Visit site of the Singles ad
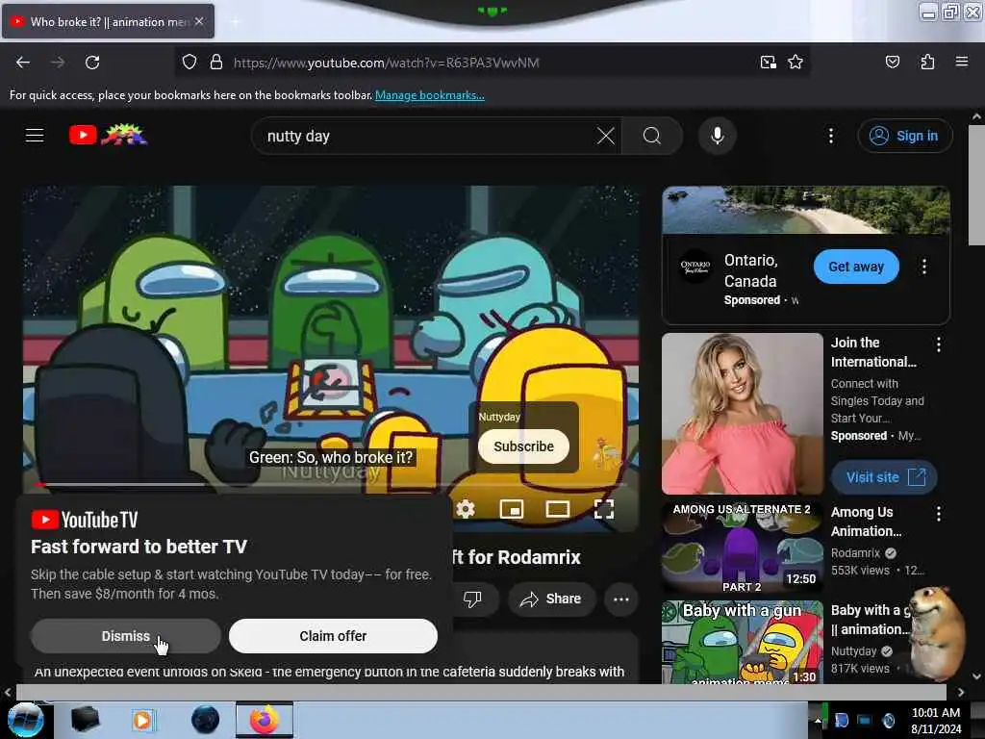The image size is (985, 739). [x=885, y=477]
